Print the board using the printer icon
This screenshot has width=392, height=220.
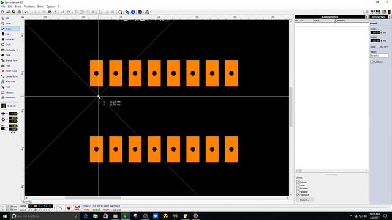click(19, 12)
